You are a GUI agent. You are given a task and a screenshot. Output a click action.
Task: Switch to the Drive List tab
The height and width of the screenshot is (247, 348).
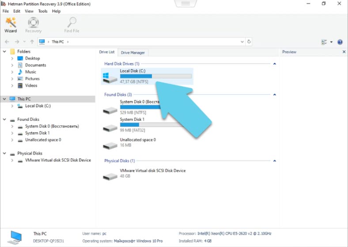[x=107, y=52]
